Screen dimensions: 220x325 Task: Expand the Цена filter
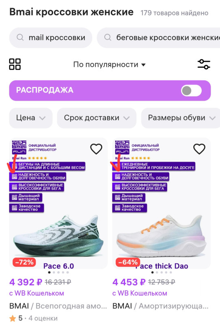point(31,118)
